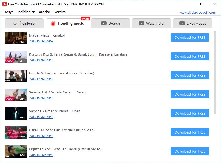Open the 720p 15.2Mb MP4 format link
The image size is (221, 163).
point(41,41)
